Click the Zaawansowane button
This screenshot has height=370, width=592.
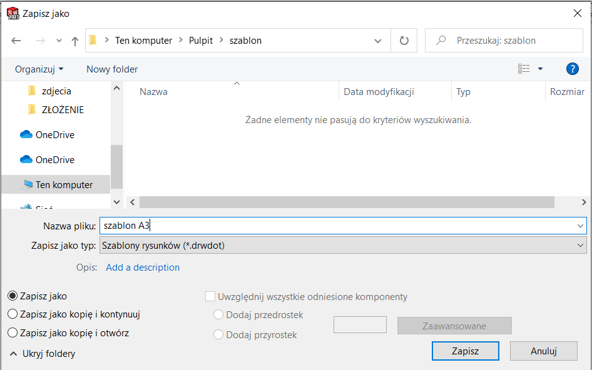click(454, 326)
